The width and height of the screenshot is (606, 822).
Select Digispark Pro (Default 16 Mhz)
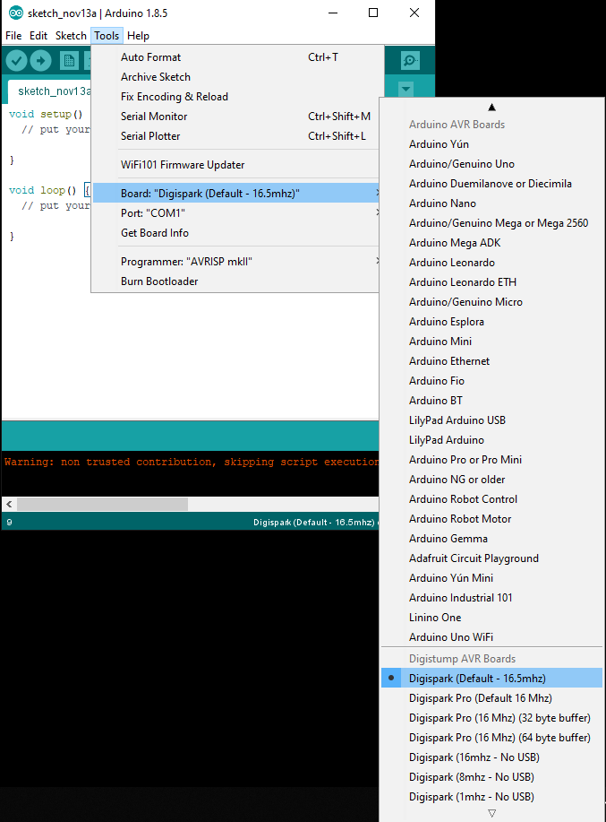492,698
